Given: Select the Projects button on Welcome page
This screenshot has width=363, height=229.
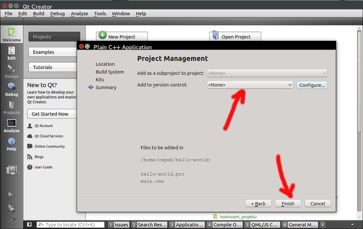Looking at the screenshot, I should [54, 37].
